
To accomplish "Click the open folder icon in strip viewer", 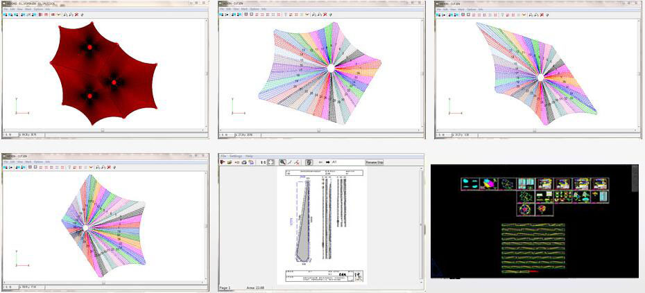I will [x=229, y=162].
